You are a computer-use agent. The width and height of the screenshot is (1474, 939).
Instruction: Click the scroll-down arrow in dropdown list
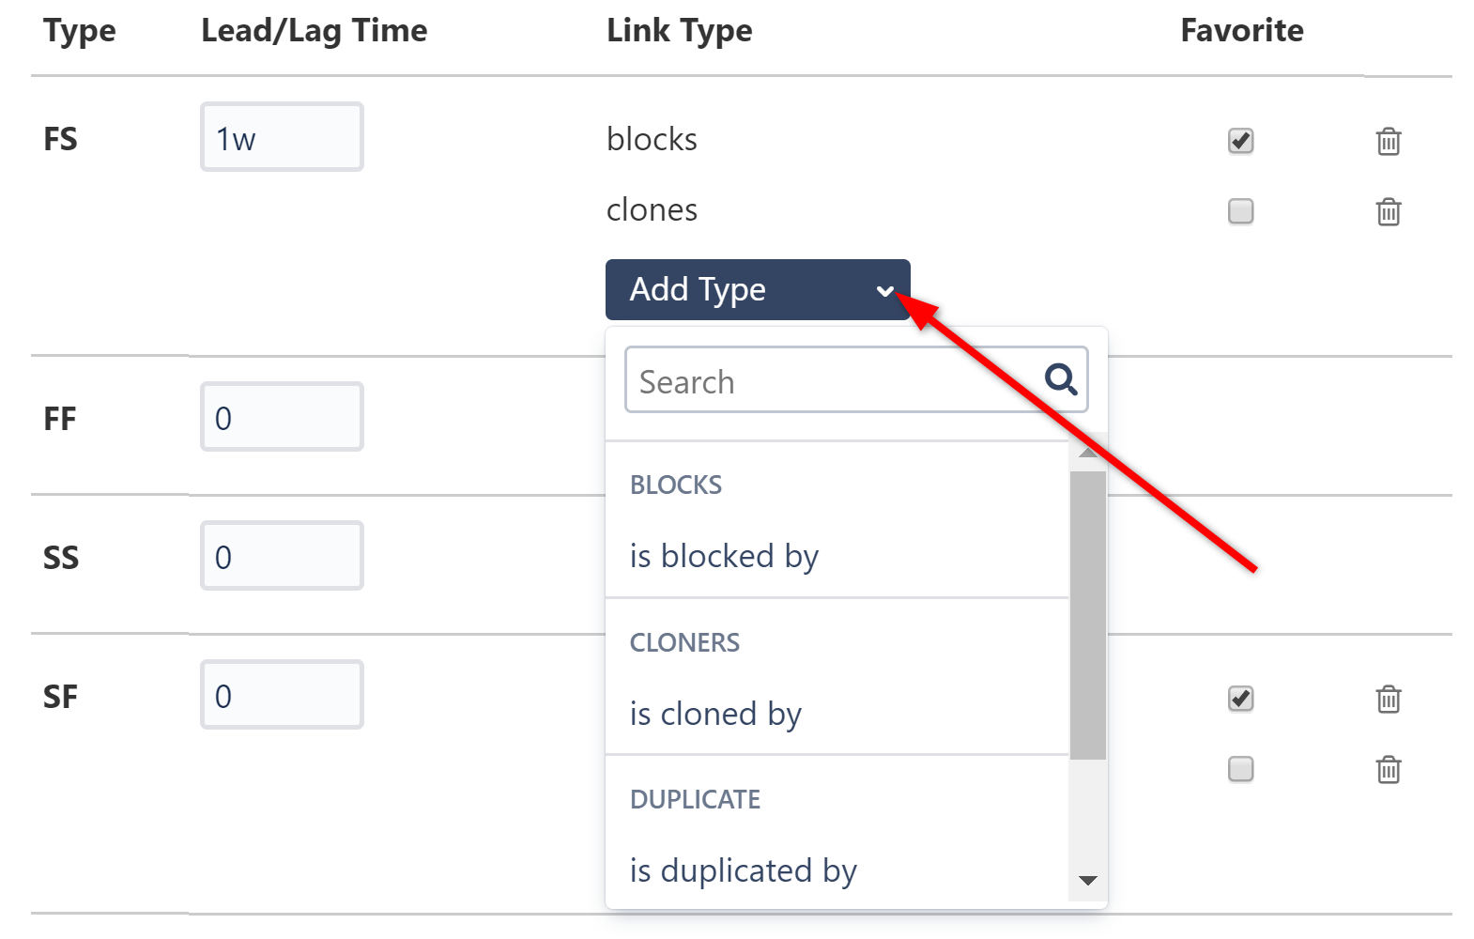point(1086,881)
